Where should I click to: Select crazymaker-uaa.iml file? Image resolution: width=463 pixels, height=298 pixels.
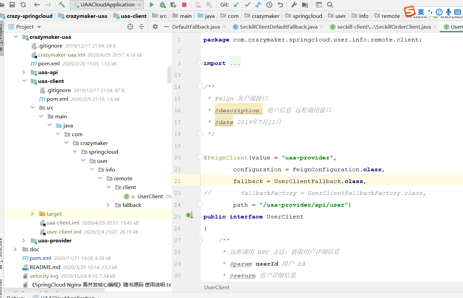click(x=61, y=55)
